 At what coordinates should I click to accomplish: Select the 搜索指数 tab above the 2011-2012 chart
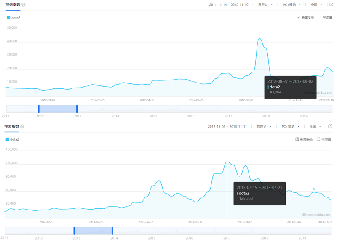[13, 5]
